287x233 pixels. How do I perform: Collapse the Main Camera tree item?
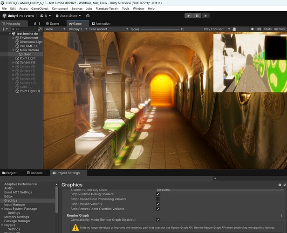[14, 50]
